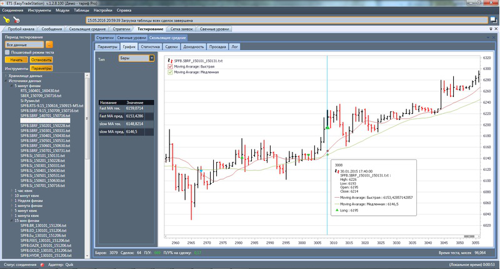Image resolution: width=500 pixels, height=269 pixels.
Task: Click the green Long entry arrow marker
Action: [x=327, y=128]
